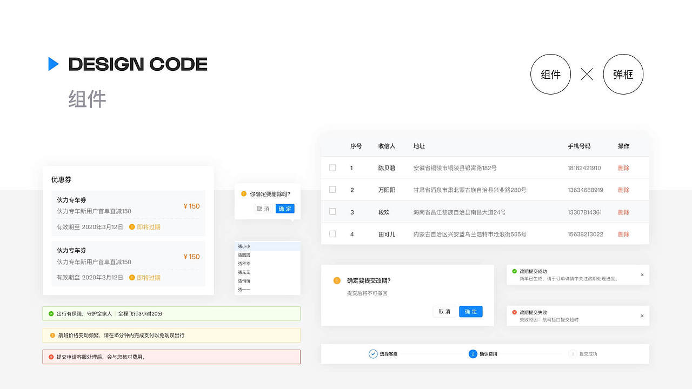Screen dimensions: 692x389
Task: Click the checkmark circle for step 选择客票
Action: (x=373, y=354)
